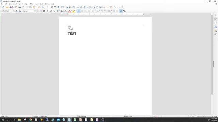The height and width of the screenshot is (122, 218).
Task: Click the English (USA) language field
Action: coord(128,116)
